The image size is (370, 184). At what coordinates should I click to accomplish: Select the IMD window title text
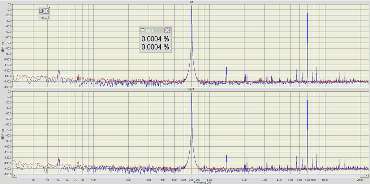tap(150, 30)
